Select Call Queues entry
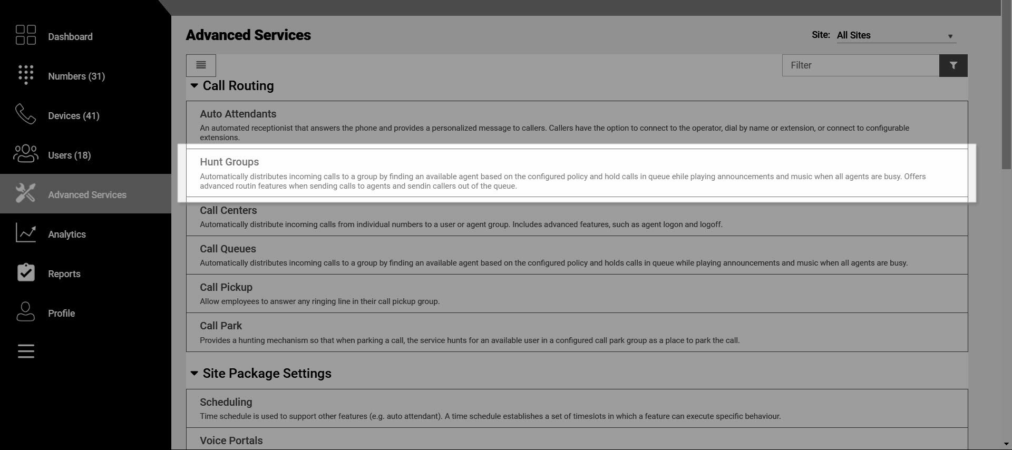The width and height of the screenshot is (1012, 450). 577,255
